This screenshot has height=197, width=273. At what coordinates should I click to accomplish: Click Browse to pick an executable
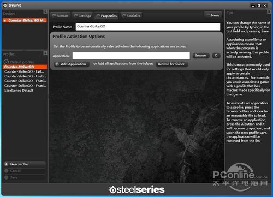(201, 56)
